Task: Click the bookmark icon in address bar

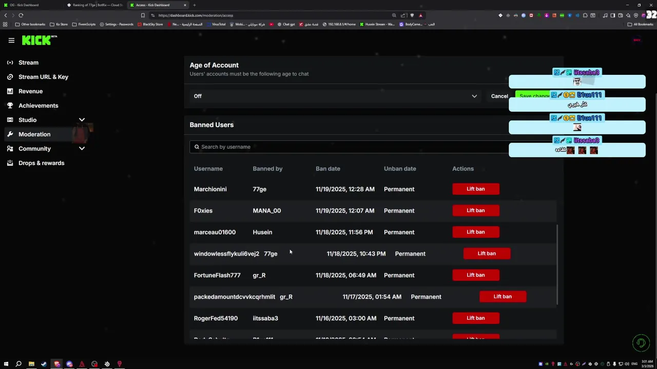Action: pos(143,15)
